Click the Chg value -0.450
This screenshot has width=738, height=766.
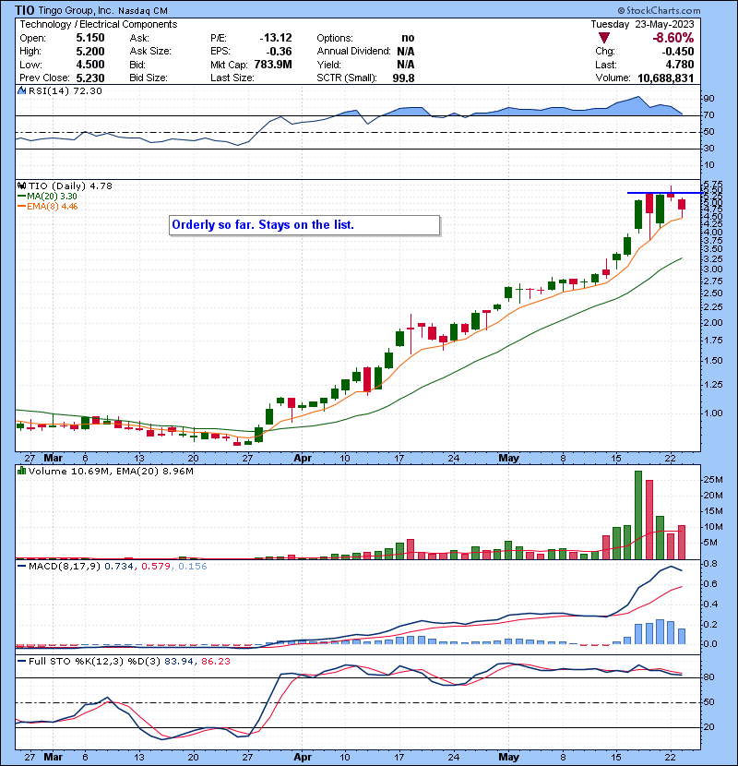click(677, 52)
